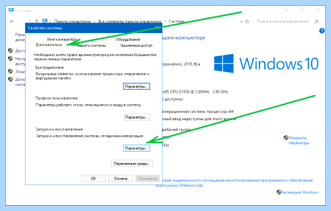The image size is (331, 211).
Task: Minimize the Система window
Action: pyautogui.click(x=287, y=10)
